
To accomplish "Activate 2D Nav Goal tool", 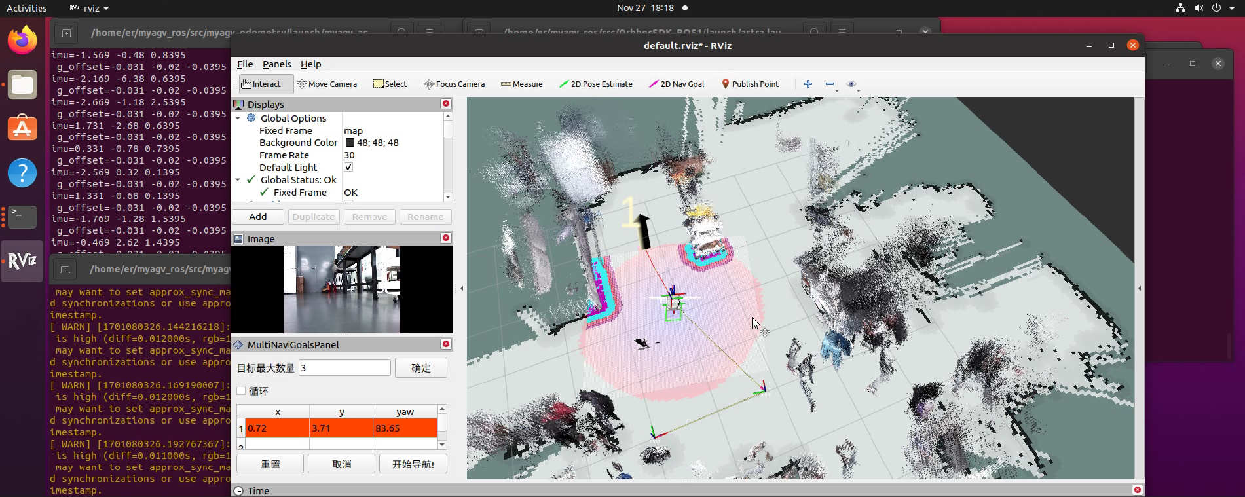I will 677,84.
